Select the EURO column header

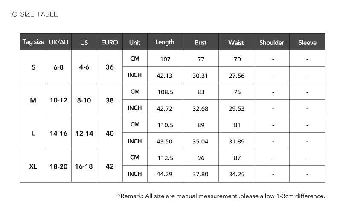110,42
